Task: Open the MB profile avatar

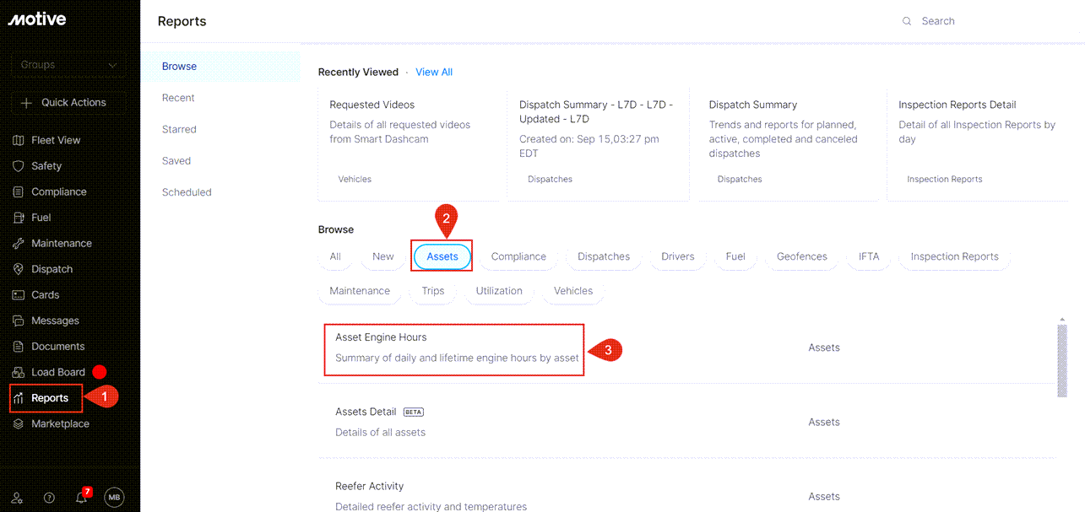Action: point(114,498)
